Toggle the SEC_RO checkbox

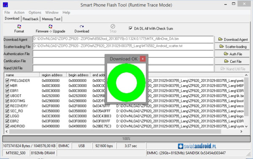(7, 111)
